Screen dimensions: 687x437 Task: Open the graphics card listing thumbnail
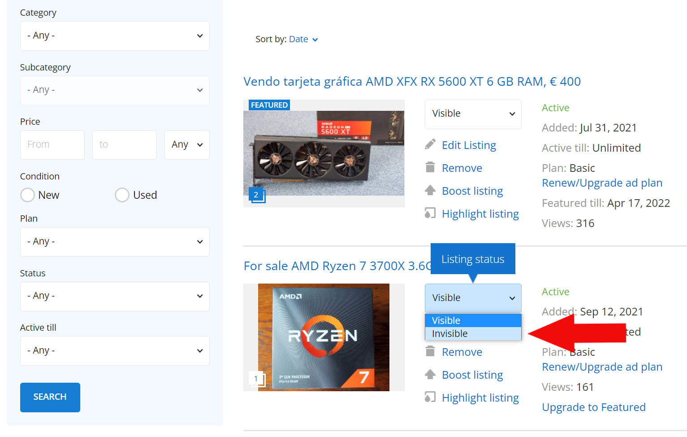pyautogui.click(x=324, y=153)
